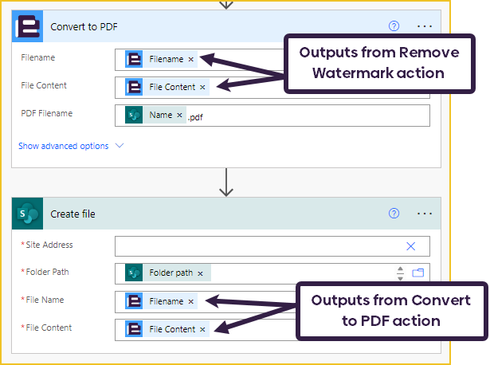
Task: Open the Folder Path folder picker
Action: (x=417, y=273)
